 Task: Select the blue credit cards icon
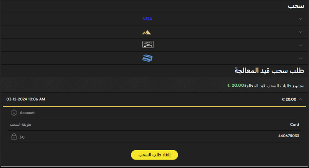pyautogui.click(x=147, y=58)
